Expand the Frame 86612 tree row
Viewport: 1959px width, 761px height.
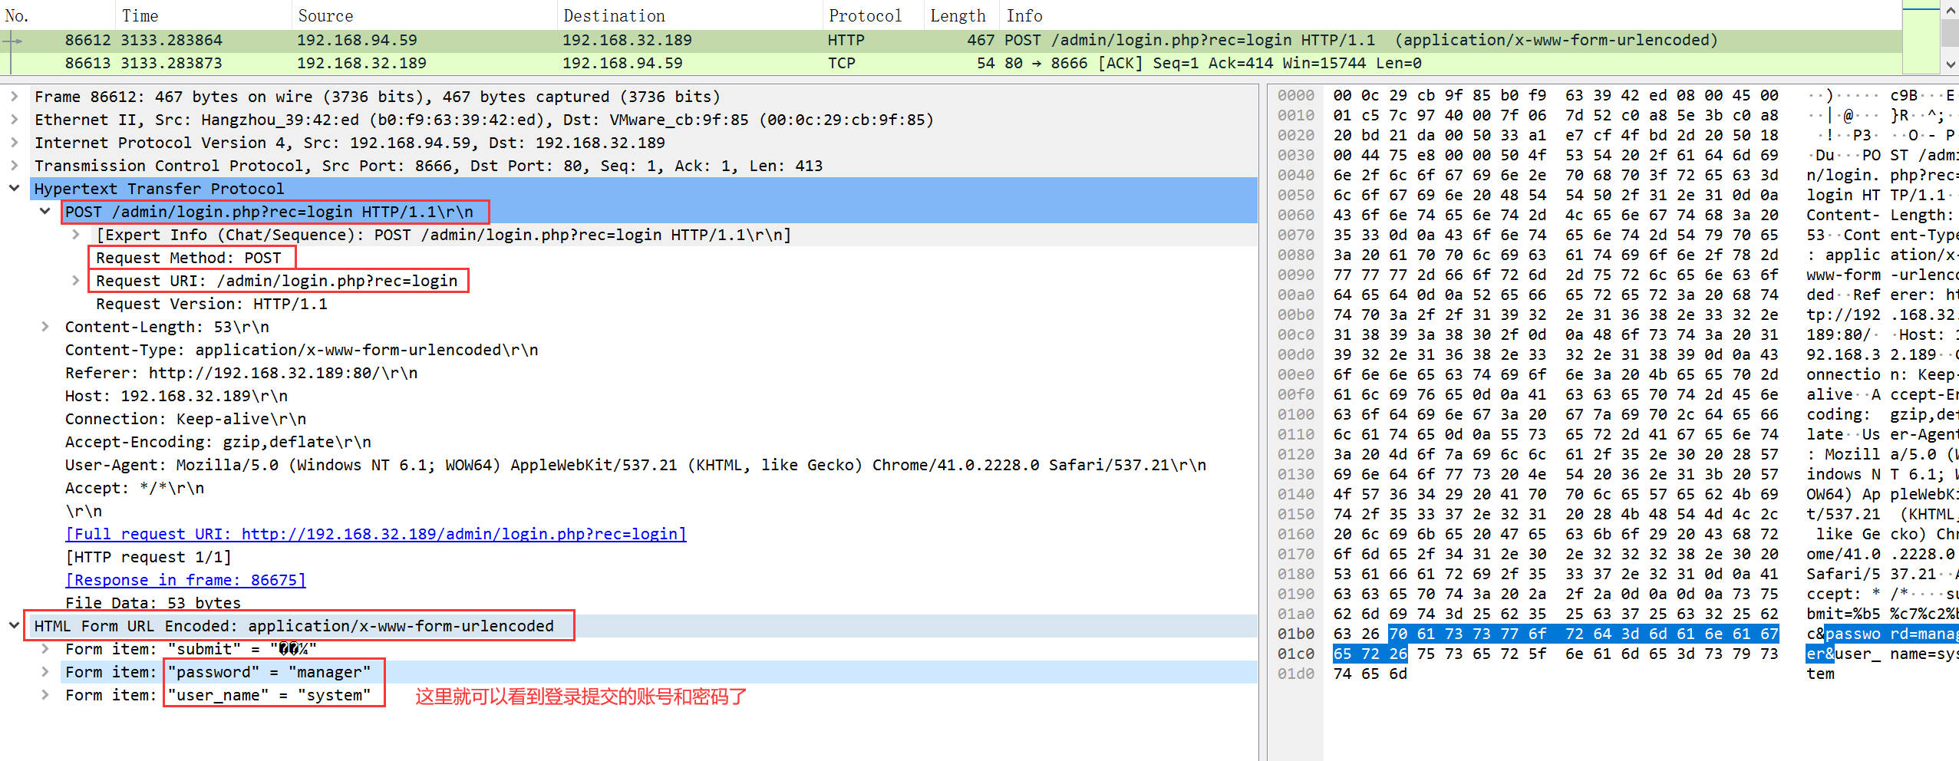(14, 97)
